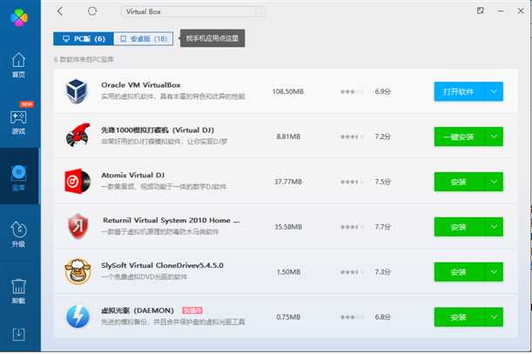
Task: Click the Virtual Box search field
Action: pos(193,11)
